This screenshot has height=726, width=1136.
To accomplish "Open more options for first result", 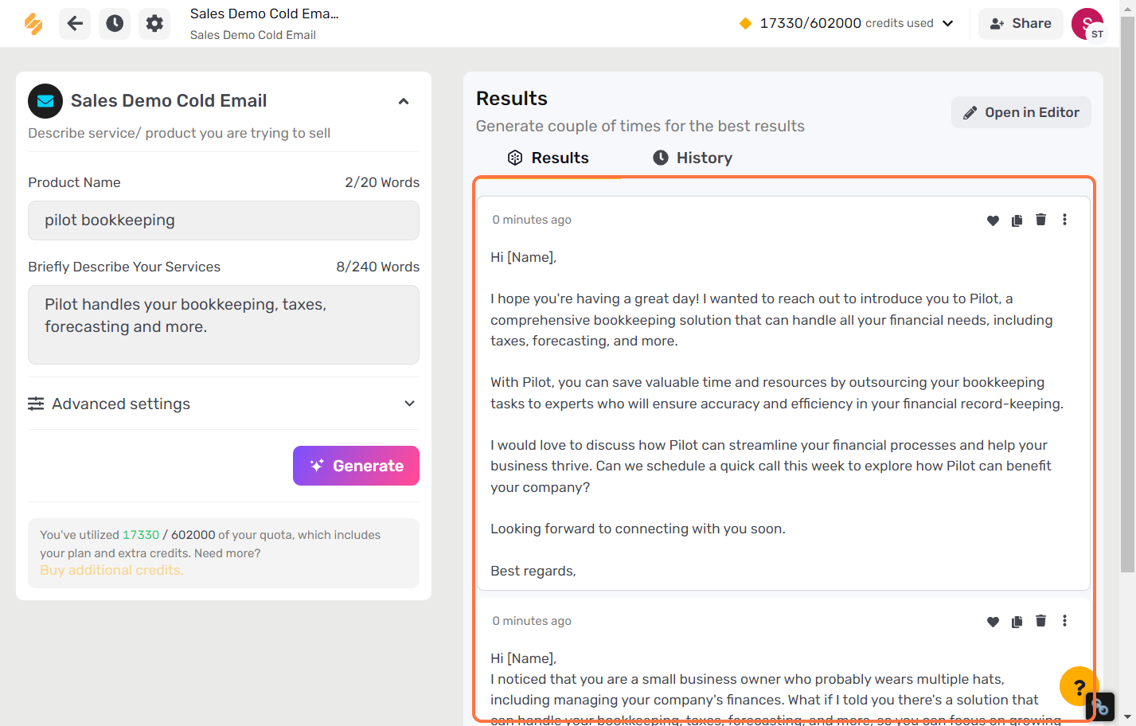I will click(x=1064, y=220).
